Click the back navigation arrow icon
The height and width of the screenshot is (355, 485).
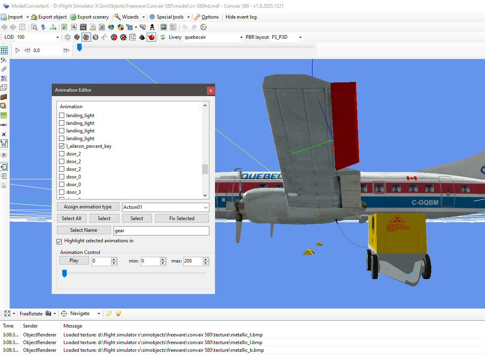point(4,27)
